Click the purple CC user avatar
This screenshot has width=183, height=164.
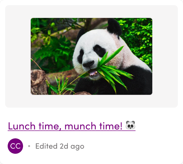(x=15, y=146)
